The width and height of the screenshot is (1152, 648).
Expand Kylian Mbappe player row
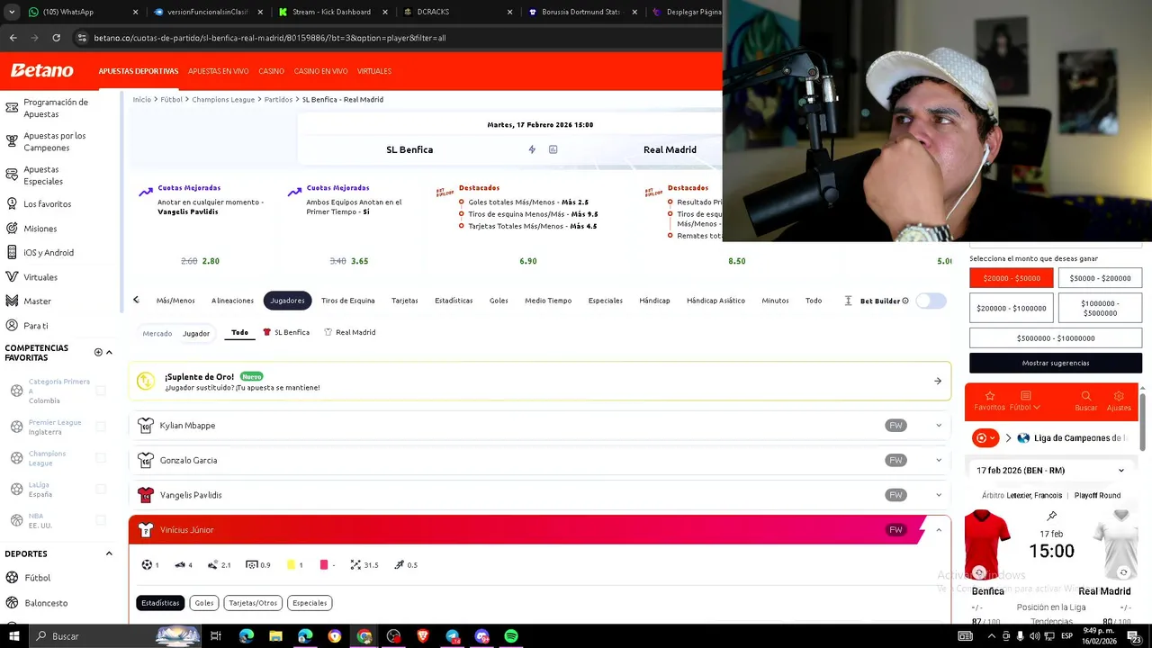coord(540,426)
